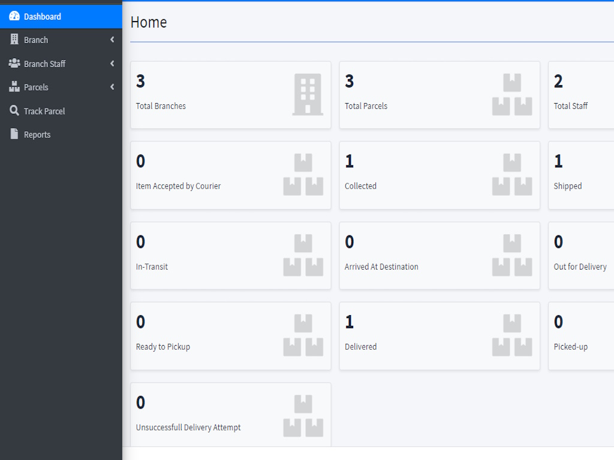Click the Collected status label
Image resolution: width=614 pixels, height=460 pixels.
pos(360,186)
